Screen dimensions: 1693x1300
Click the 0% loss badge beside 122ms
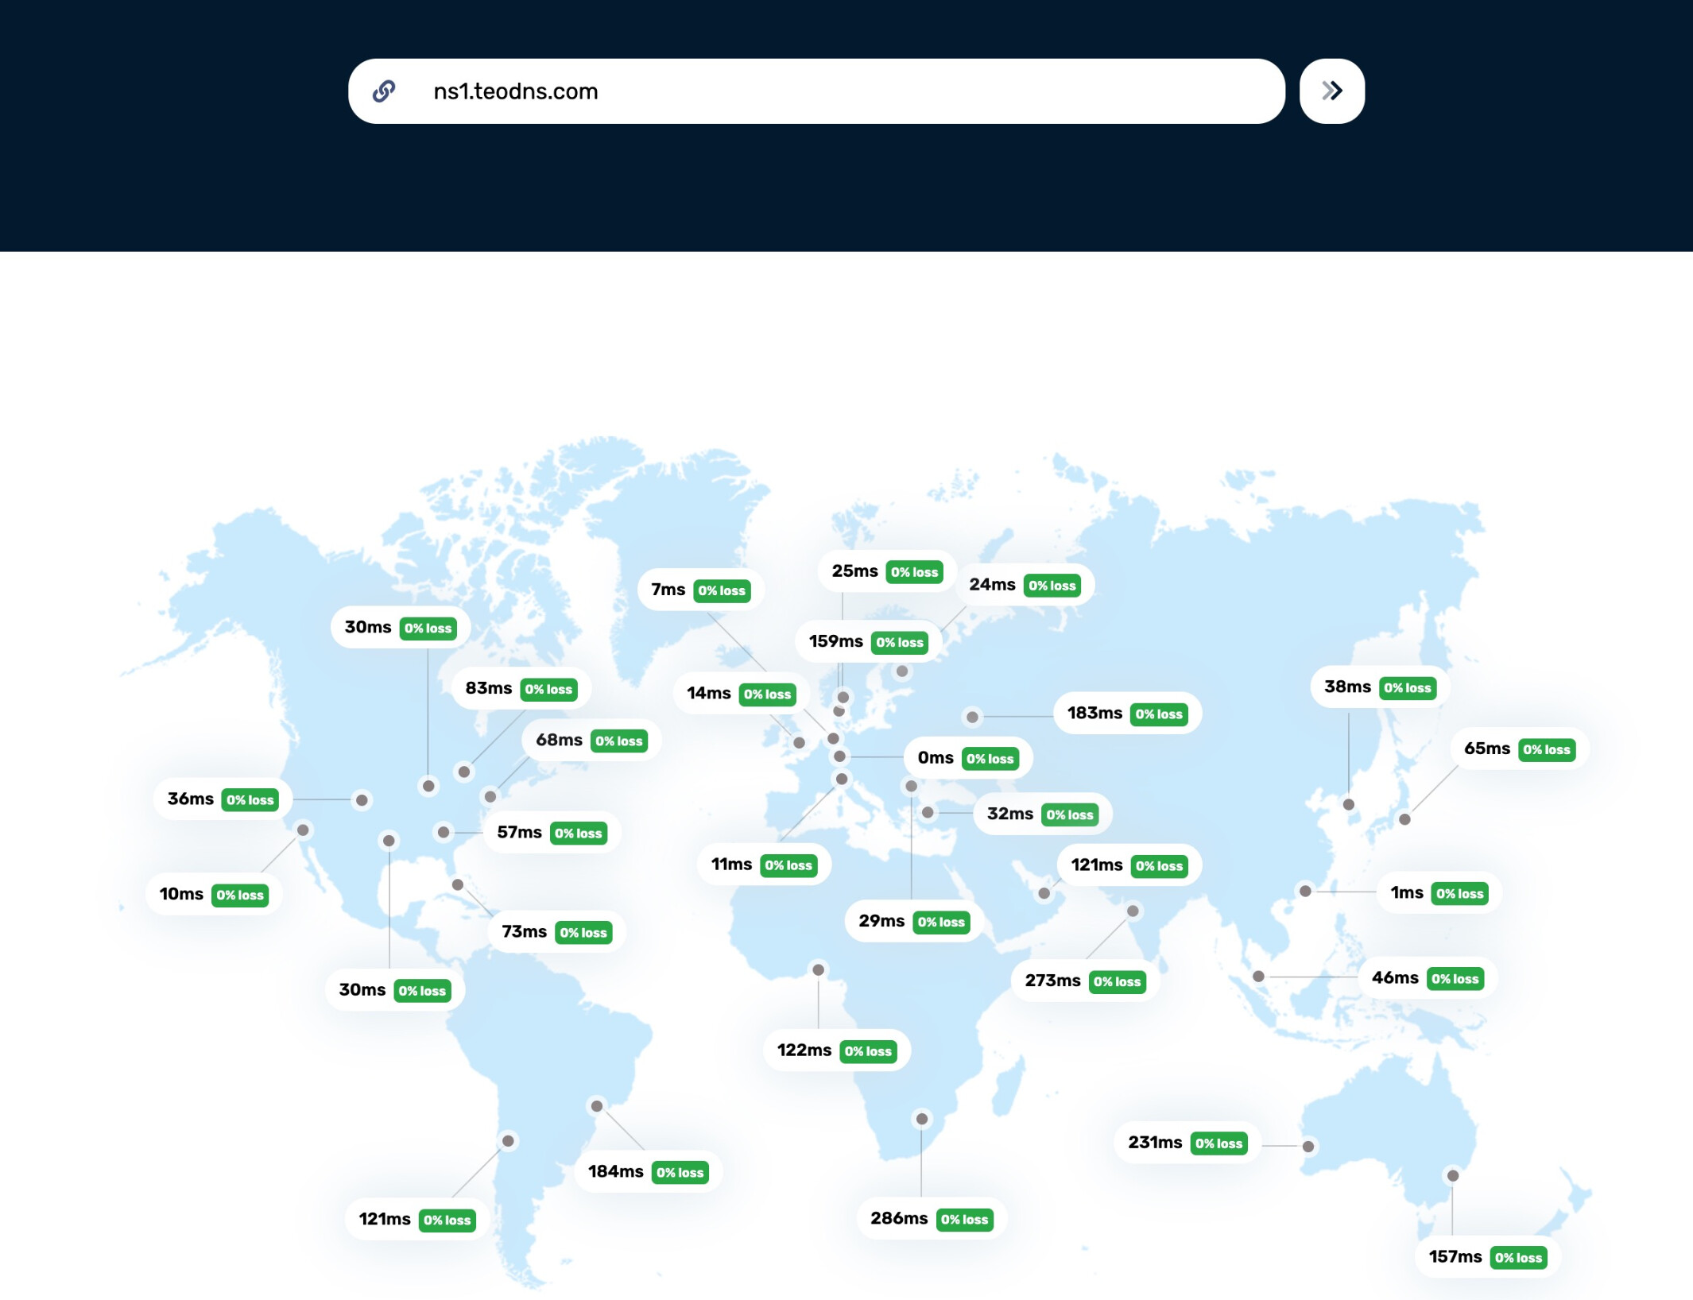868,1051
